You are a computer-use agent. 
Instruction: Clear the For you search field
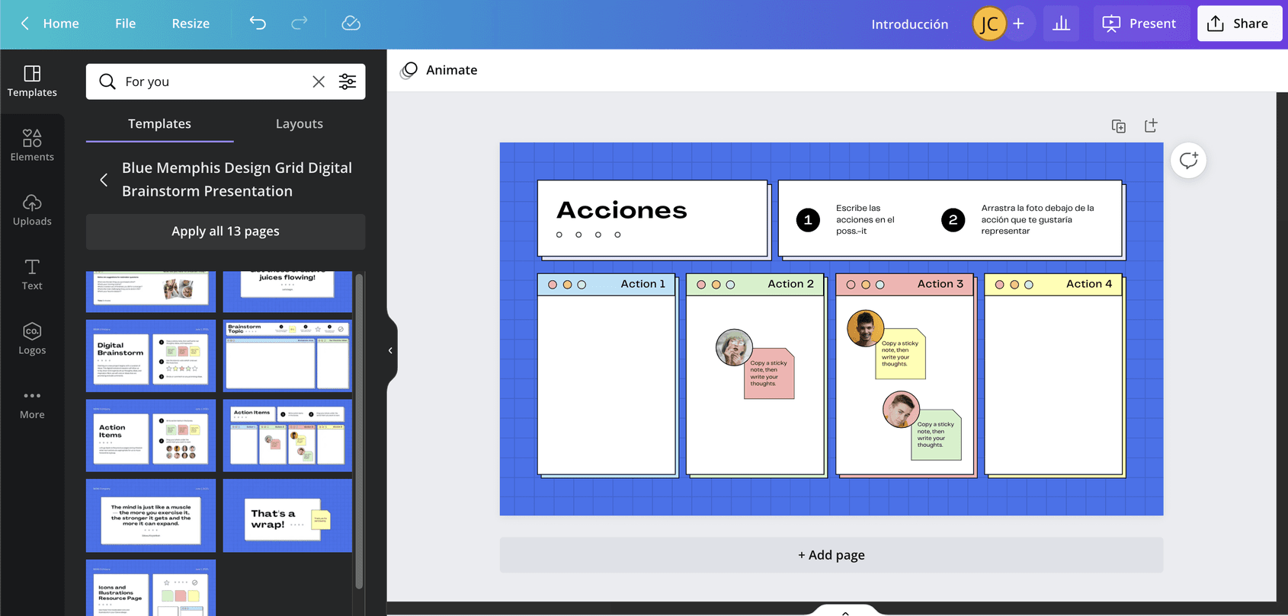pos(319,81)
